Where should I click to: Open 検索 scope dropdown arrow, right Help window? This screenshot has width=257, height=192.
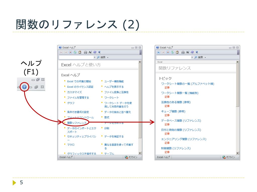[x=205, y=57]
